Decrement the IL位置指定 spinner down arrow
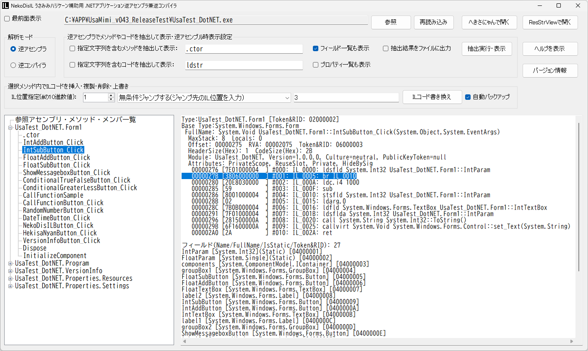This screenshot has width=588, height=351. tap(111, 100)
